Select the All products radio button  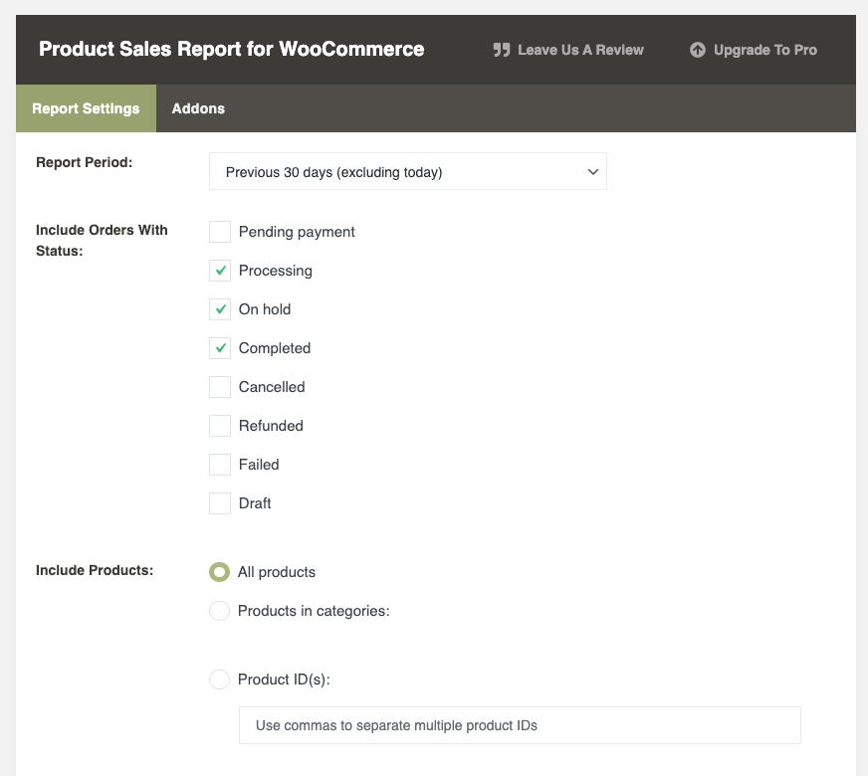tap(219, 572)
